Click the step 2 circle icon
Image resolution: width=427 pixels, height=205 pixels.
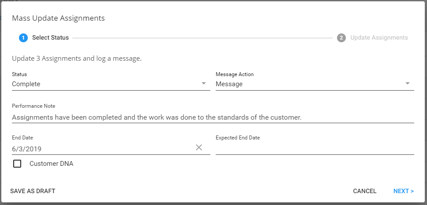pyautogui.click(x=341, y=38)
